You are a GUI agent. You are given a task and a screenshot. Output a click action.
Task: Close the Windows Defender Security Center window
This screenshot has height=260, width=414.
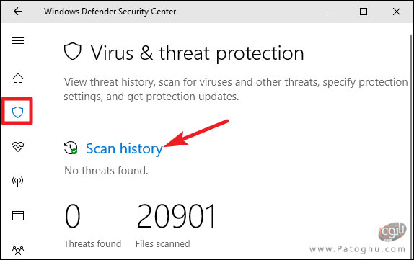tap(396, 12)
